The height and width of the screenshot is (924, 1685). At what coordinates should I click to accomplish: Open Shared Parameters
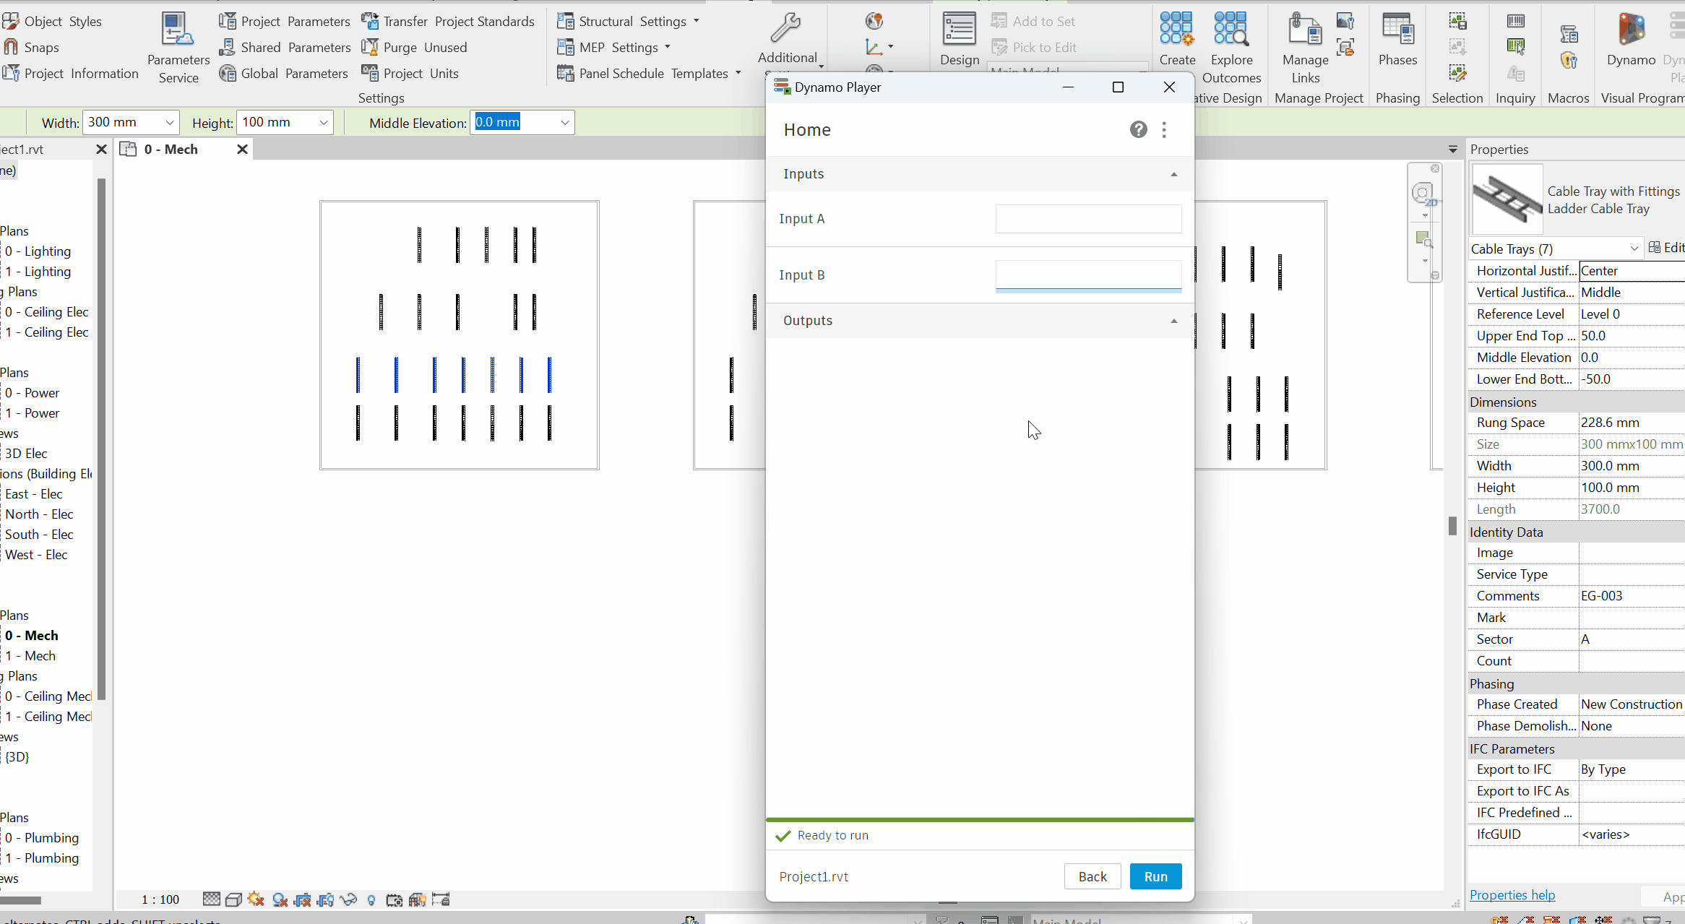click(285, 47)
